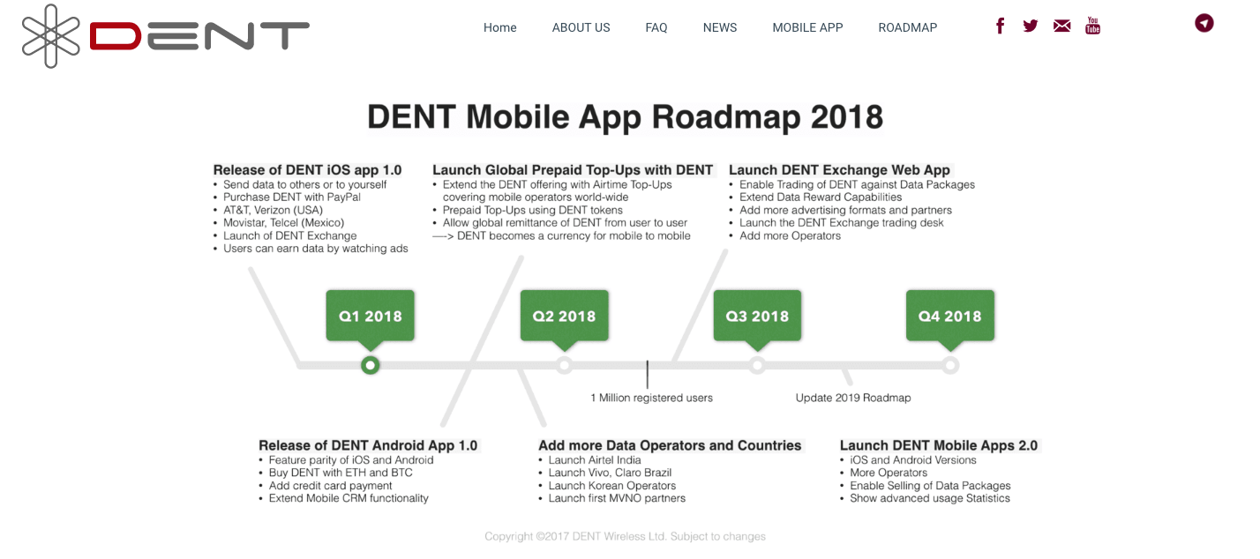Image resolution: width=1260 pixels, height=559 pixels.
Task: Click 'Add credit card payment' bullet
Action: pyautogui.click(x=331, y=486)
